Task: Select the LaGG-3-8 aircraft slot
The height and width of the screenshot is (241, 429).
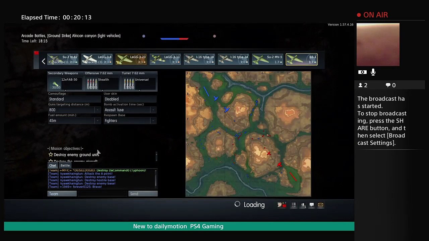Action: point(97,60)
